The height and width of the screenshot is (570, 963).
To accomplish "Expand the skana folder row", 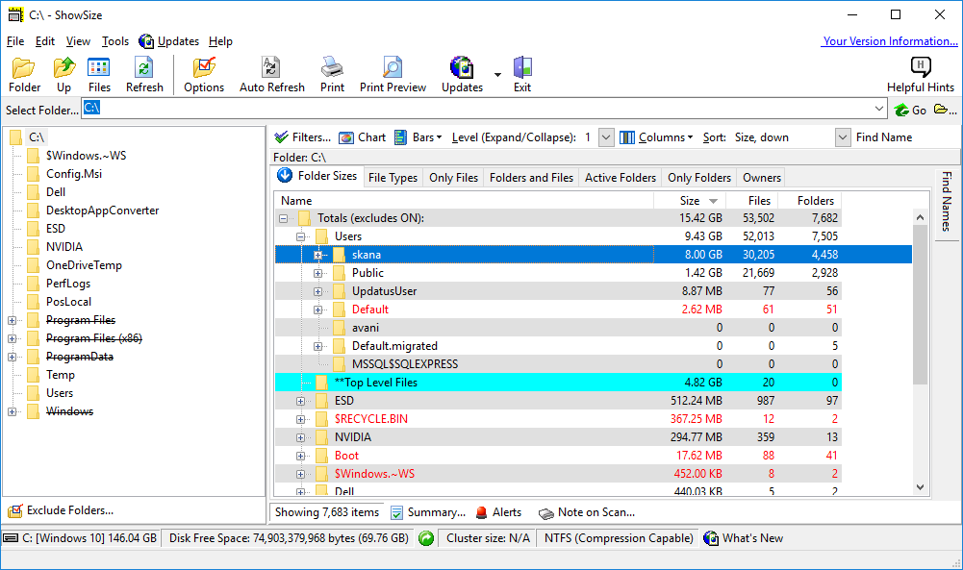I will [317, 255].
